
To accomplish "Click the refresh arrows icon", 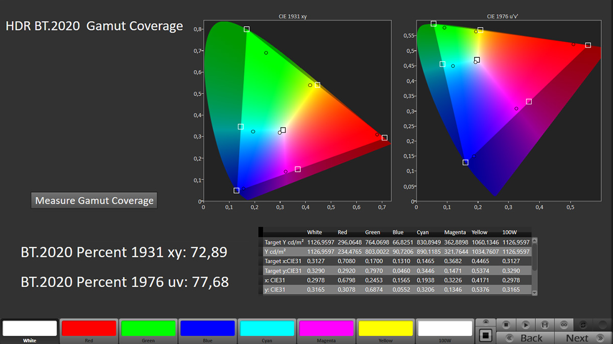I will [x=583, y=325].
